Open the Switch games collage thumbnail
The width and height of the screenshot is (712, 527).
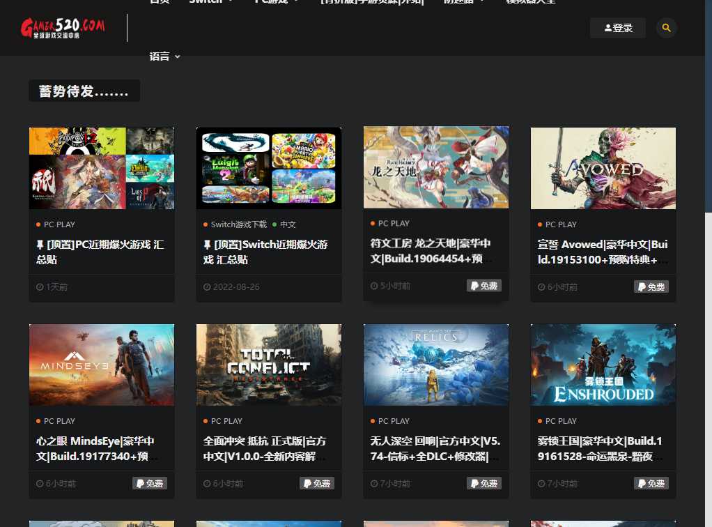[x=268, y=168]
